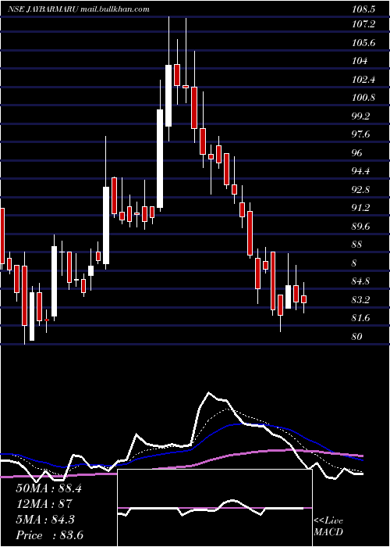Click the 96 price axis label
The width and height of the screenshot is (390, 547).
click(x=357, y=153)
